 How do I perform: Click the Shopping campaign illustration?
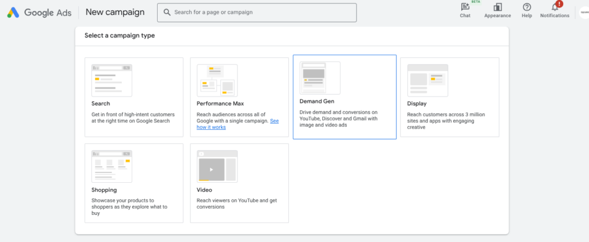click(112, 166)
